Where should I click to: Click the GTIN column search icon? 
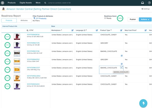tap(28, 30)
